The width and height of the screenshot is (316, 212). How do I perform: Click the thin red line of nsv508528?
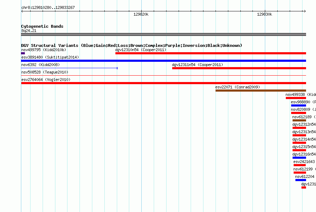click(x=163, y=75)
